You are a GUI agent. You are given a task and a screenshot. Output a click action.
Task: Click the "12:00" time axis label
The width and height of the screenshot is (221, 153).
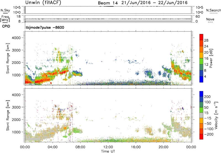pyautogui.click(x=108, y=147)
